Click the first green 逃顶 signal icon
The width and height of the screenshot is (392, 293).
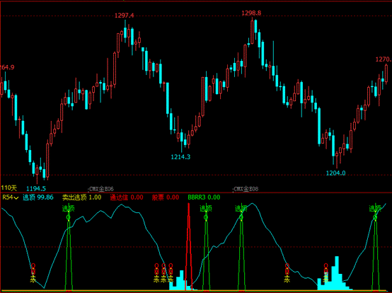click(x=68, y=209)
